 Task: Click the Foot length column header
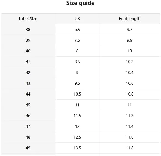130,19
